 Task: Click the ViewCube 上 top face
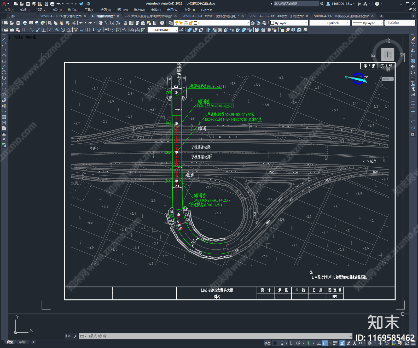point(387,55)
